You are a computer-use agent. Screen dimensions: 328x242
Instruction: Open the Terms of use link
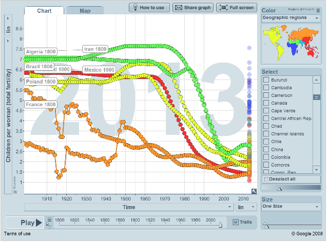pos(17,234)
